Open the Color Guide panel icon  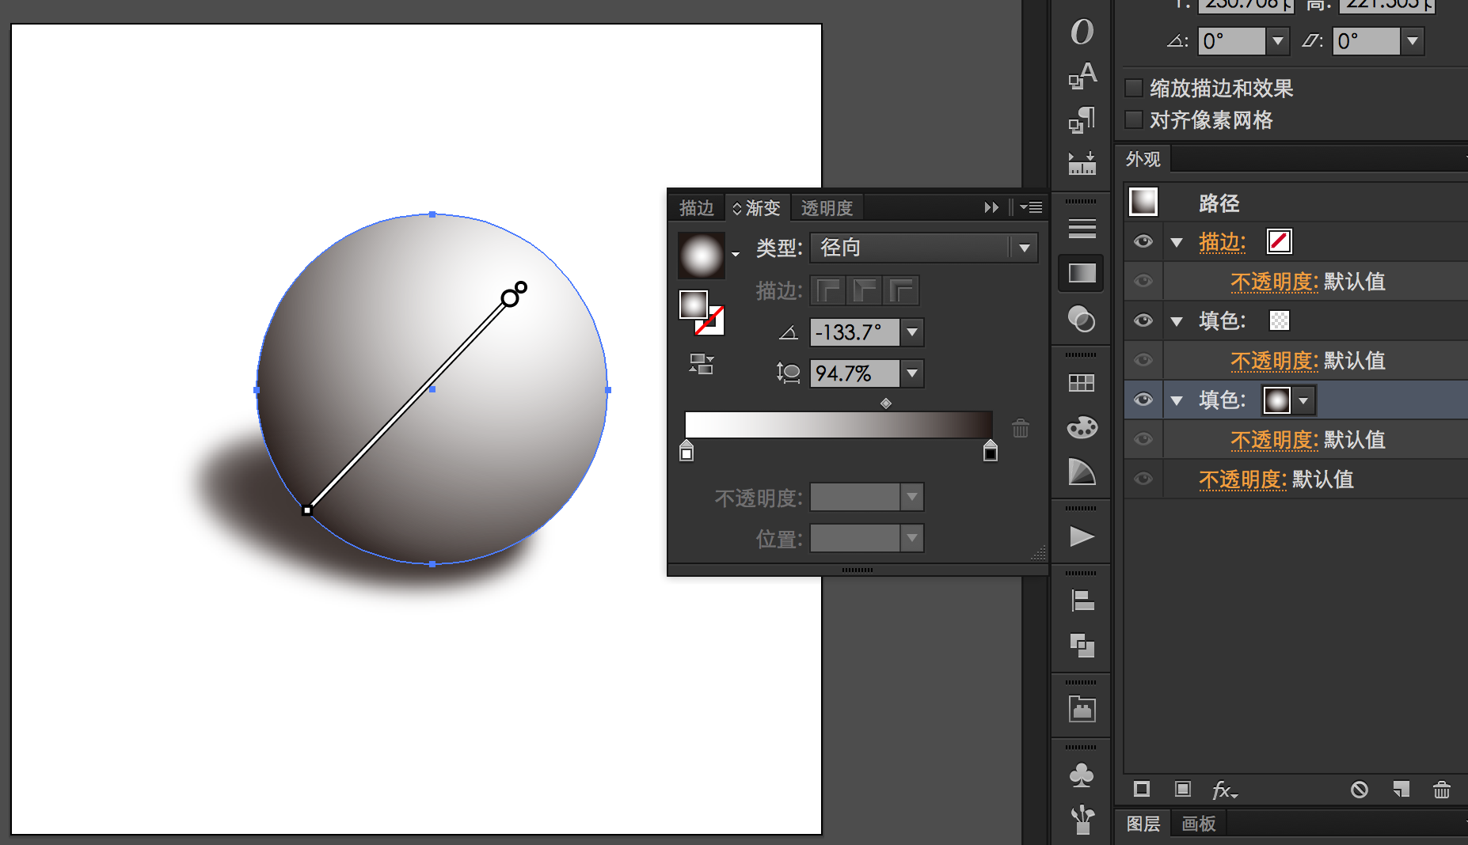(x=1082, y=472)
